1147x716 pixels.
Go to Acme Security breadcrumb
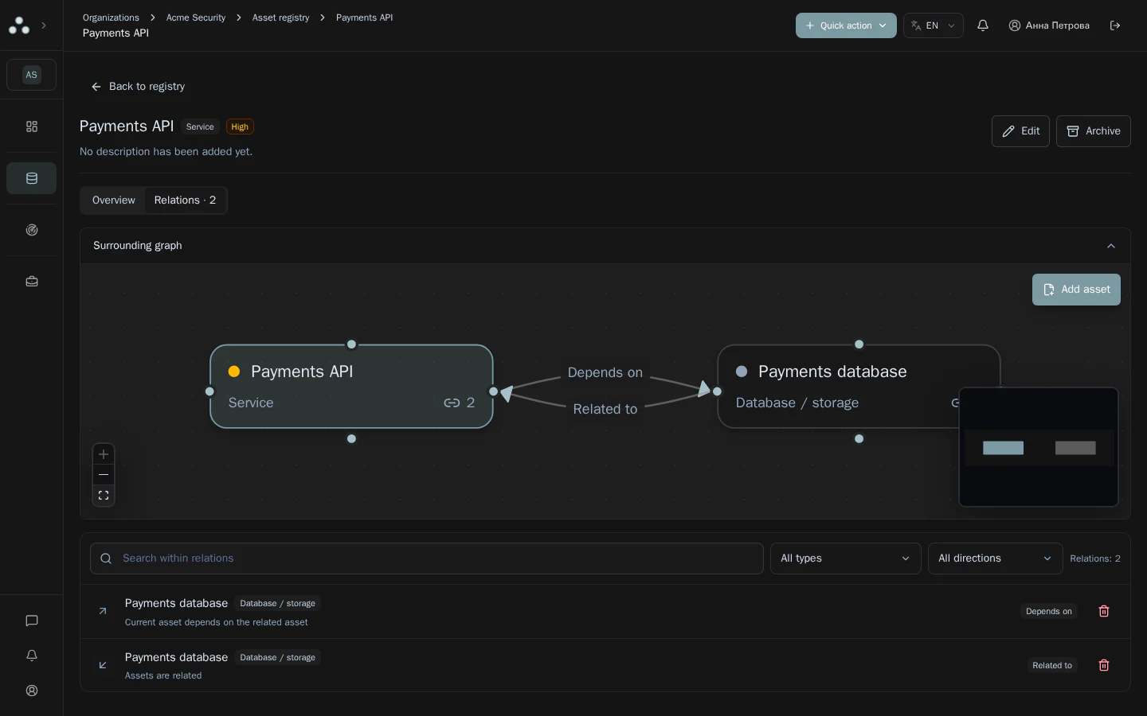[196, 18]
